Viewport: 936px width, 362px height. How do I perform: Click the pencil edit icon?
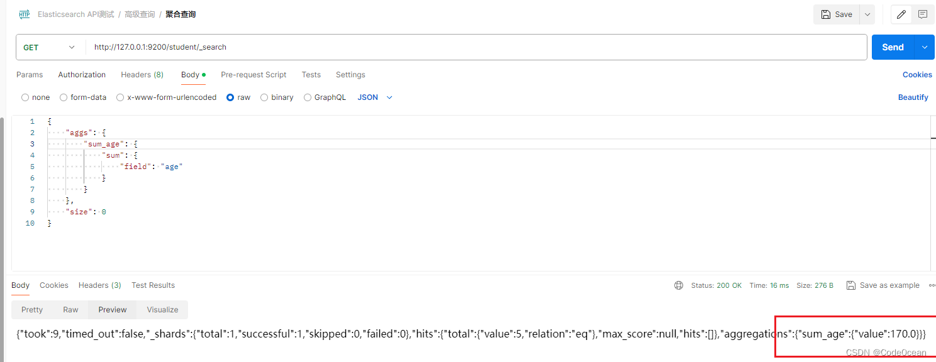(901, 14)
